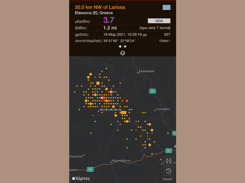Tap the EET timezone label

167,34
